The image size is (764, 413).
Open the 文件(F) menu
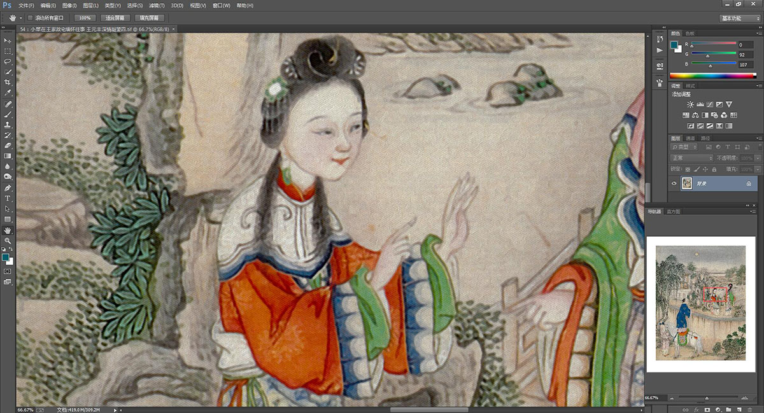click(26, 5)
